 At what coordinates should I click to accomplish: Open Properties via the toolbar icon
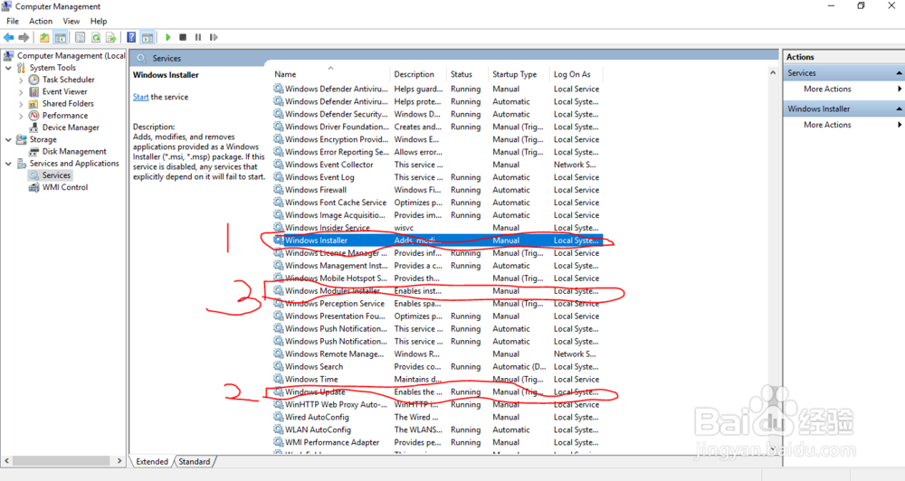[81, 37]
